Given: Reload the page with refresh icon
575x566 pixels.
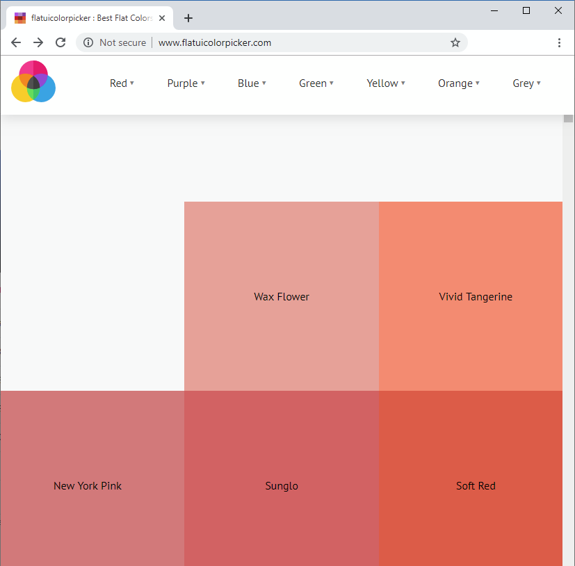Looking at the screenshot, I should (x=60, y=42).
